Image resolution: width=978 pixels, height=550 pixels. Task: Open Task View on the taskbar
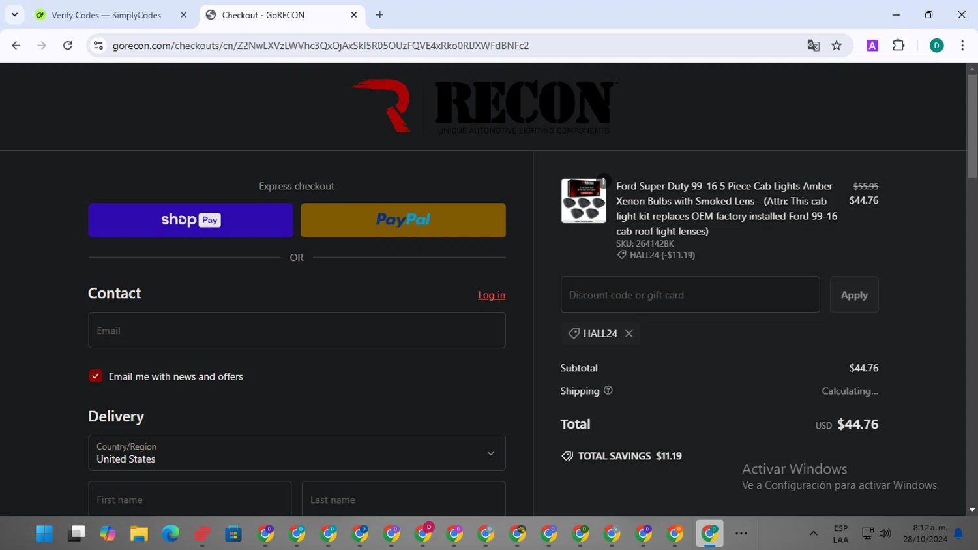pyautogui.click(x=76, y=534)
